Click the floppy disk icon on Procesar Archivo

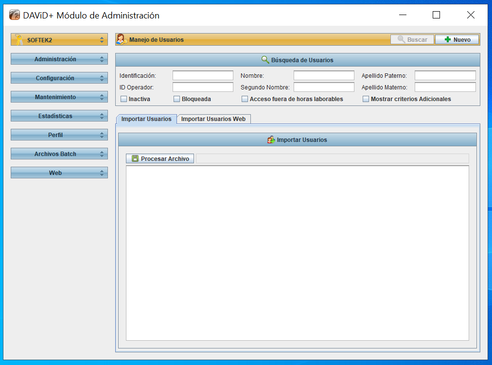pos(135,158)
